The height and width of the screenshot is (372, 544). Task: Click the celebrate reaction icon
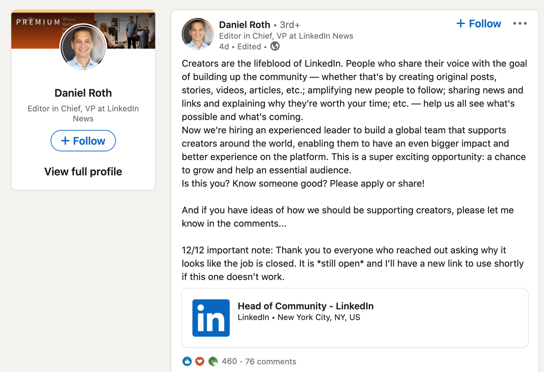[x=212, y=362]
